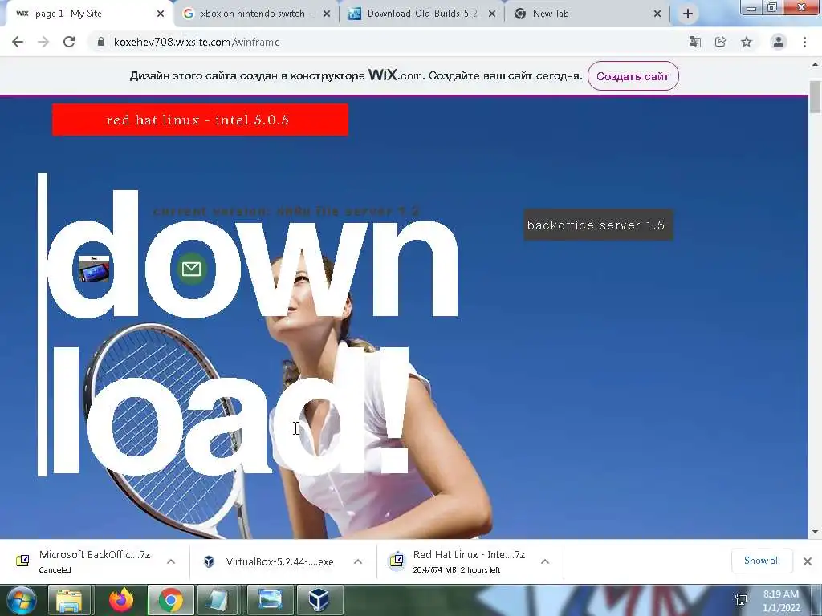
Task: Open the Notepad taskbar icon
Action: click(x=217, y=600)
